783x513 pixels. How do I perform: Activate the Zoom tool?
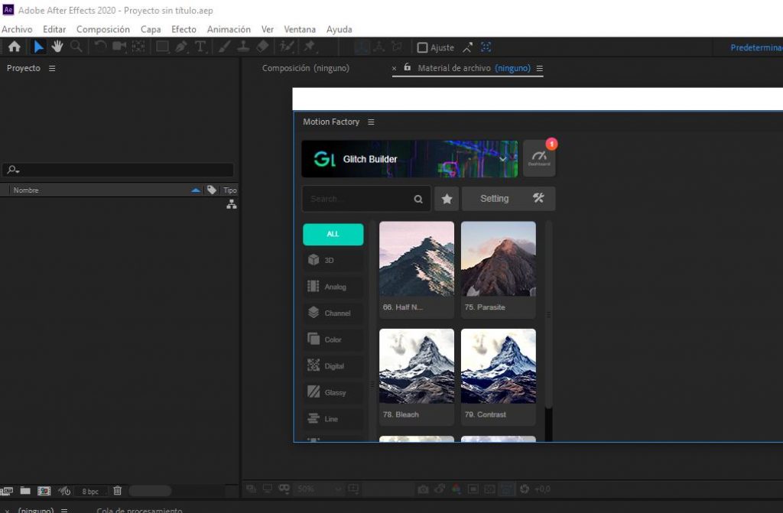tap(75, 46)
